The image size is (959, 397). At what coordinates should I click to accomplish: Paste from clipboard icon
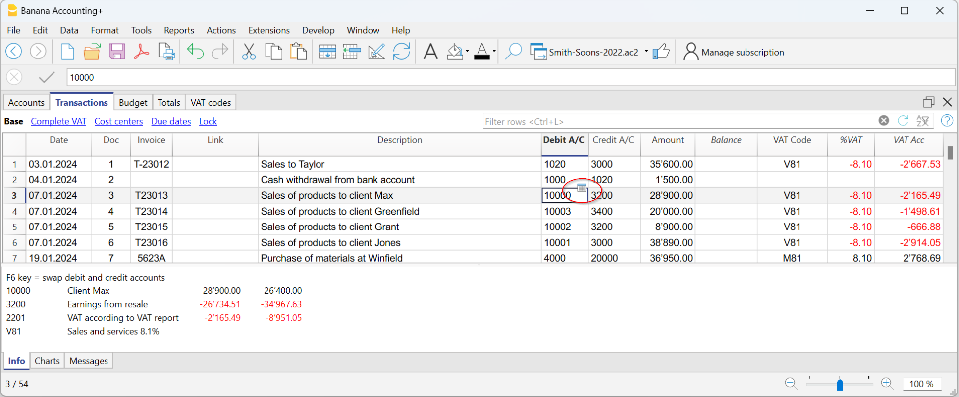(298, 51)
